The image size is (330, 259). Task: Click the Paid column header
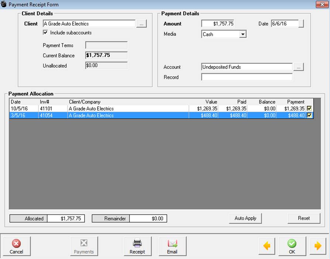click(x=233, y=102)
